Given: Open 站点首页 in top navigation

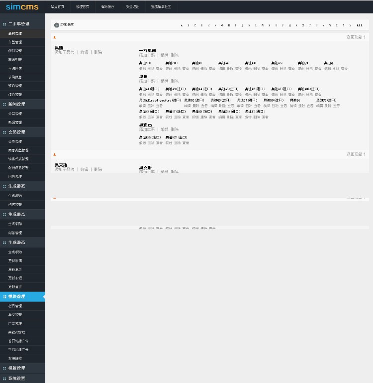Looking at the screenshot, I should [x=57, y=7].
